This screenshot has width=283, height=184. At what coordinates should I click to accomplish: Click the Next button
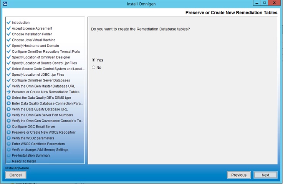click(x=265, y=175)
